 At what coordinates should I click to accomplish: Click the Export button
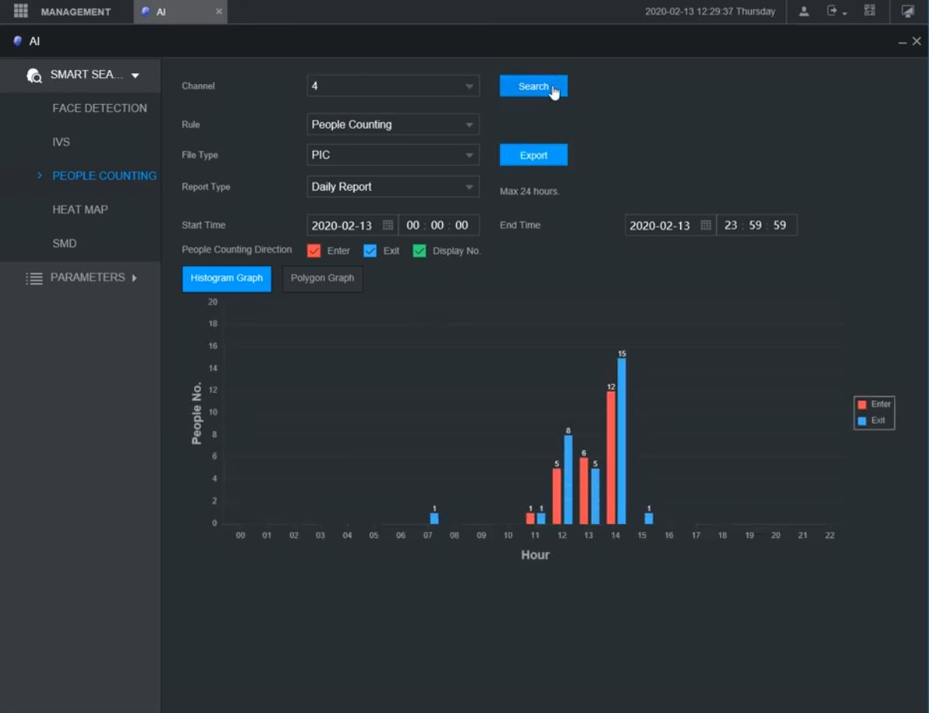[x=533, y=156]
